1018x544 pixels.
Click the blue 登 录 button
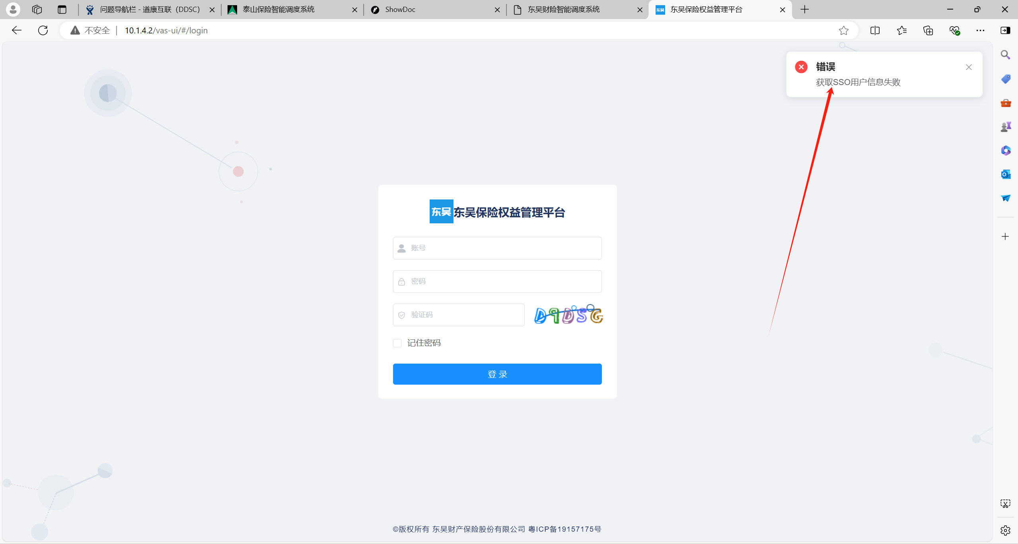point(497,374)
